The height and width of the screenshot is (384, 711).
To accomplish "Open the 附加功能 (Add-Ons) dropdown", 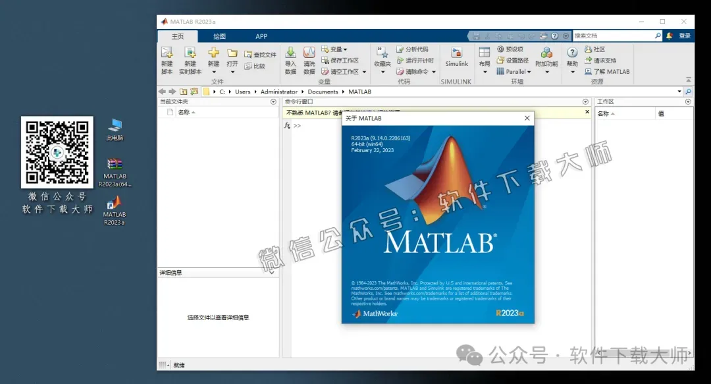I will (x=547, y=72).
